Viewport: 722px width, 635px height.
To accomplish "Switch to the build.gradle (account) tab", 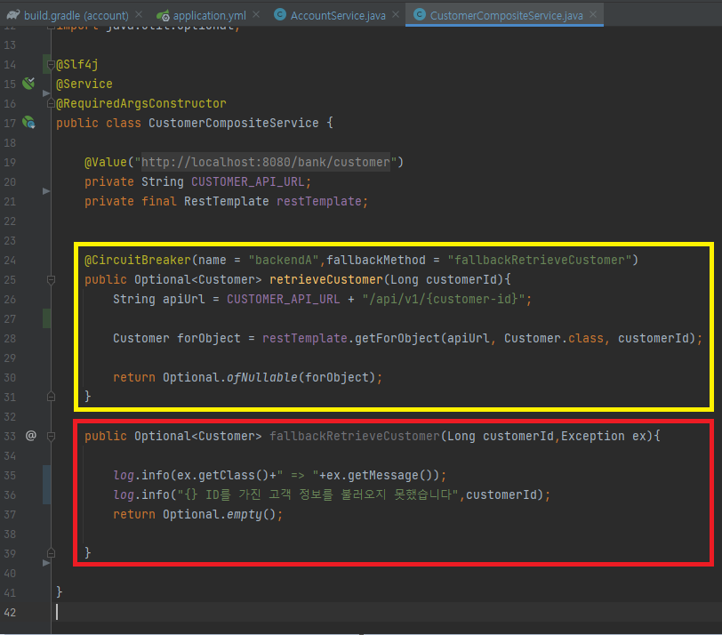I will [x=76, y=15].
